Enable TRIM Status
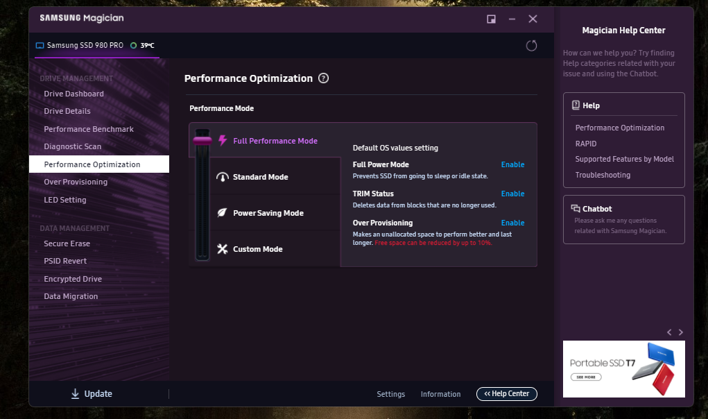The height and width of the screenshot is (419, 708). pyautogui.click(x=512, y=194)
